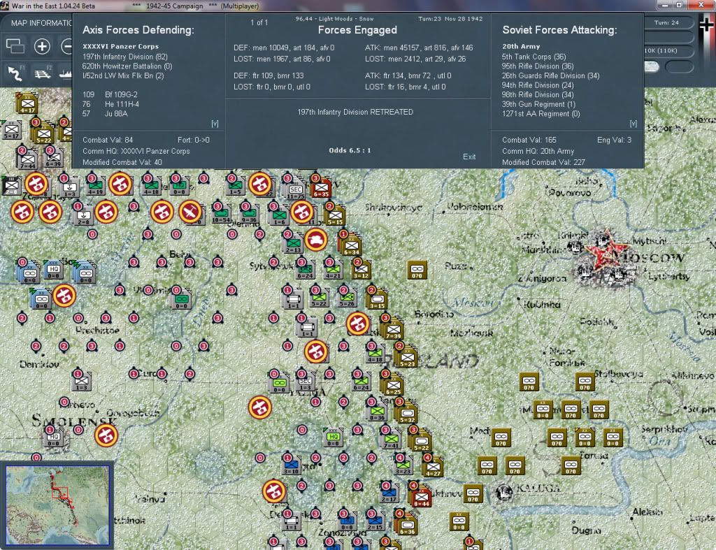Expand the Soviet forces list arrow
The height and width of the screenshot is (550, 716).
coord(633,123)
